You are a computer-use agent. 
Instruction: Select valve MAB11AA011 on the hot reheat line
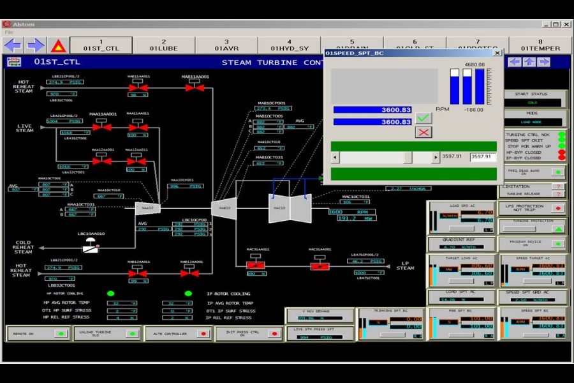click(x=138, y=86)
